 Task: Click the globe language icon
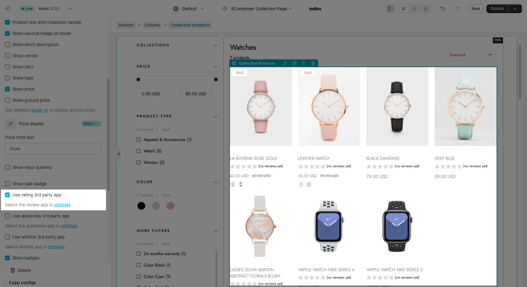click(176, 9)
